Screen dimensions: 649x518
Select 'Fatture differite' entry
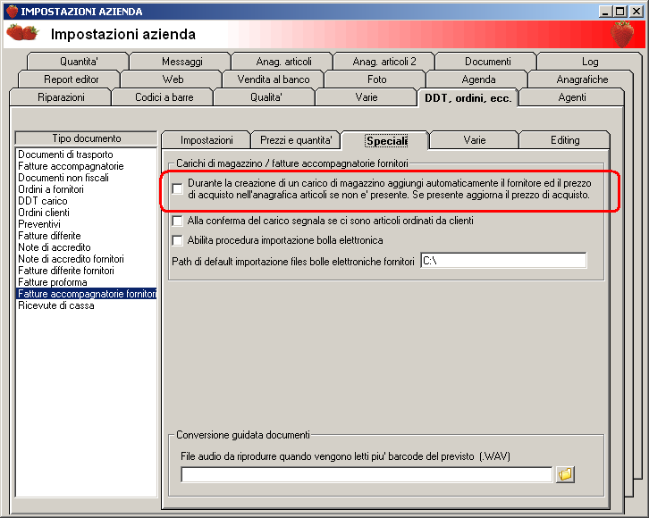tap(86, 235)
